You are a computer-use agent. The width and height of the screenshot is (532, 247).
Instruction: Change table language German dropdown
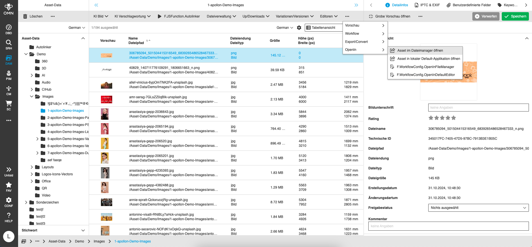pyautogui.click(x=285, y=28)
